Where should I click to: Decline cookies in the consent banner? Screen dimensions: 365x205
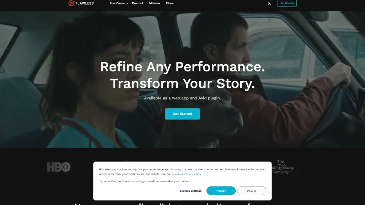251,191
